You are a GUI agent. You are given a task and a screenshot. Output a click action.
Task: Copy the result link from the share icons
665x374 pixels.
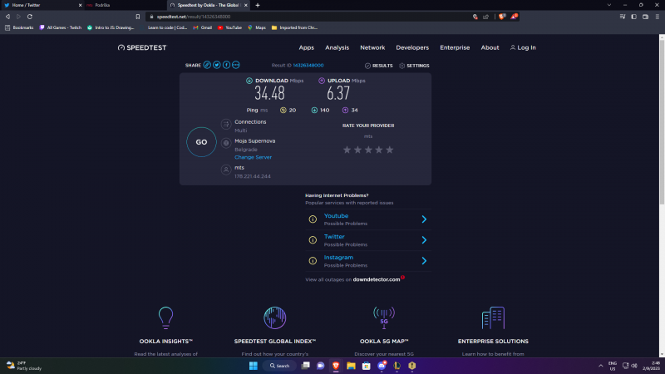point(207,65)
